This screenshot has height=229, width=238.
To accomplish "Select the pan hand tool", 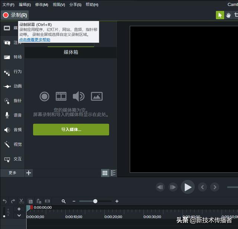I will 228,15.
